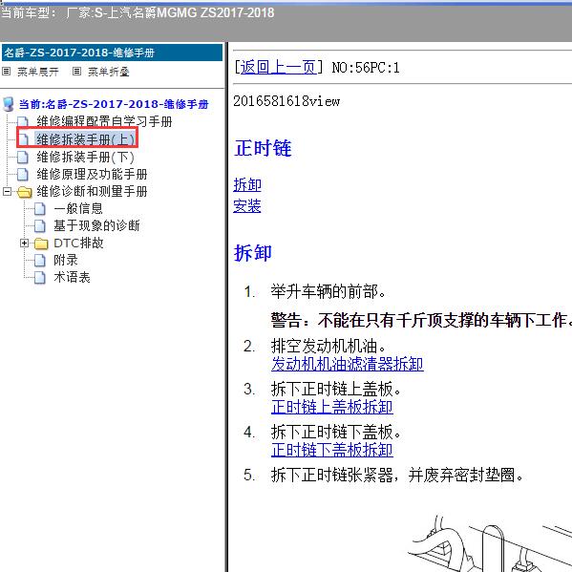Image resolution: width=572 pixels, height=572 pixels.
Task: Collapse the 维修诊断和测量手册 tree node
Action: coord(7,192)
